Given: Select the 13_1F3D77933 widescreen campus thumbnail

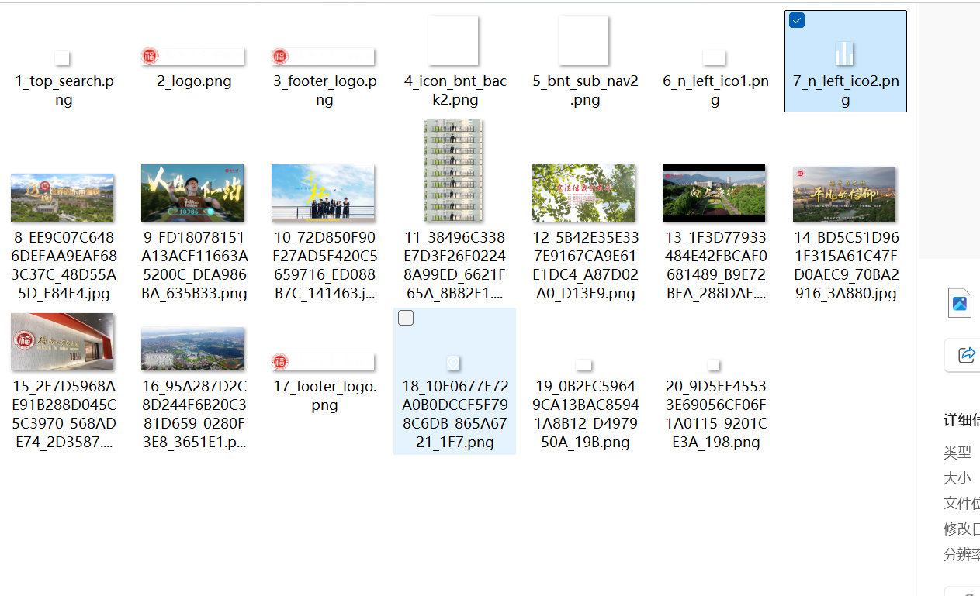Looking at the screenshot, I should [x=714, y=193].
